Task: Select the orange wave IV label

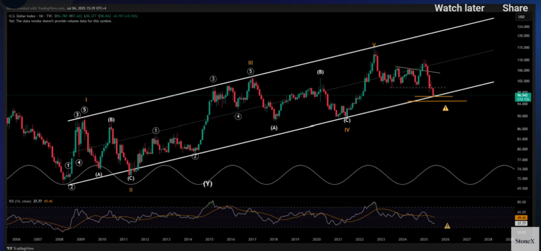Action: pos(347,130)
